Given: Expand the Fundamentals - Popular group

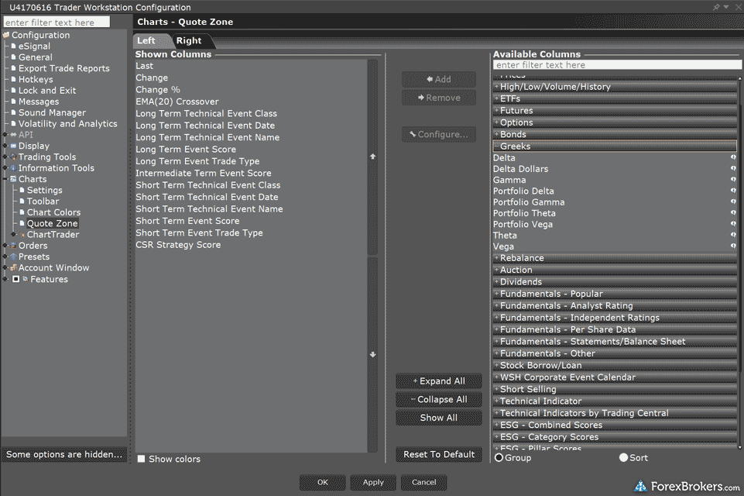Looking at the screenshot, I should (x=496, y=294).
